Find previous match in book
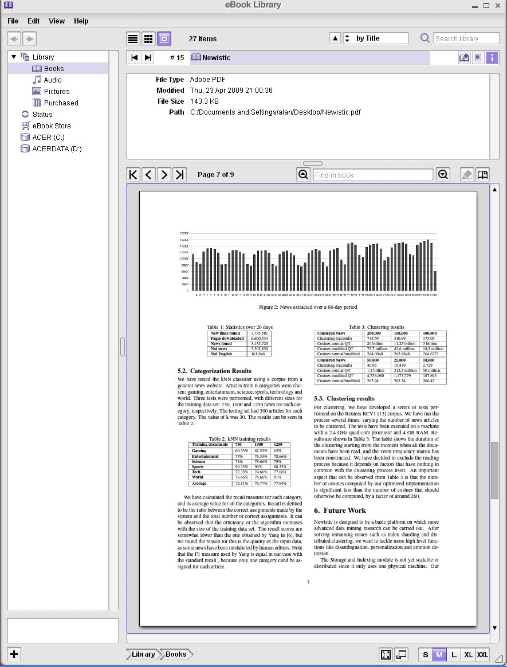This screenshot has width=507, height=667. click(303, 174)
